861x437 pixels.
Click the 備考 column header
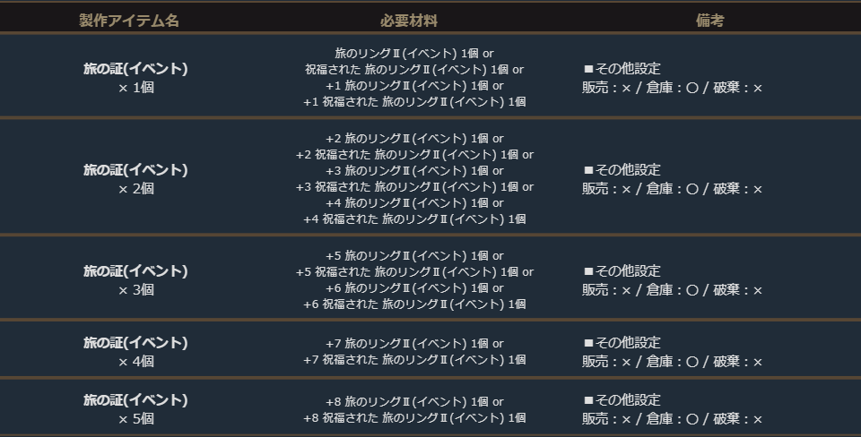709,21
